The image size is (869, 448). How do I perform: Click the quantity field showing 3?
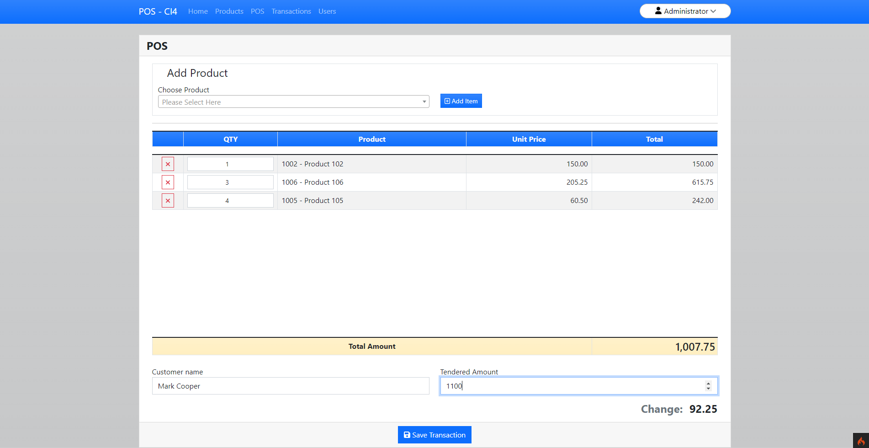pyautogui.click(x=230, y=182)
